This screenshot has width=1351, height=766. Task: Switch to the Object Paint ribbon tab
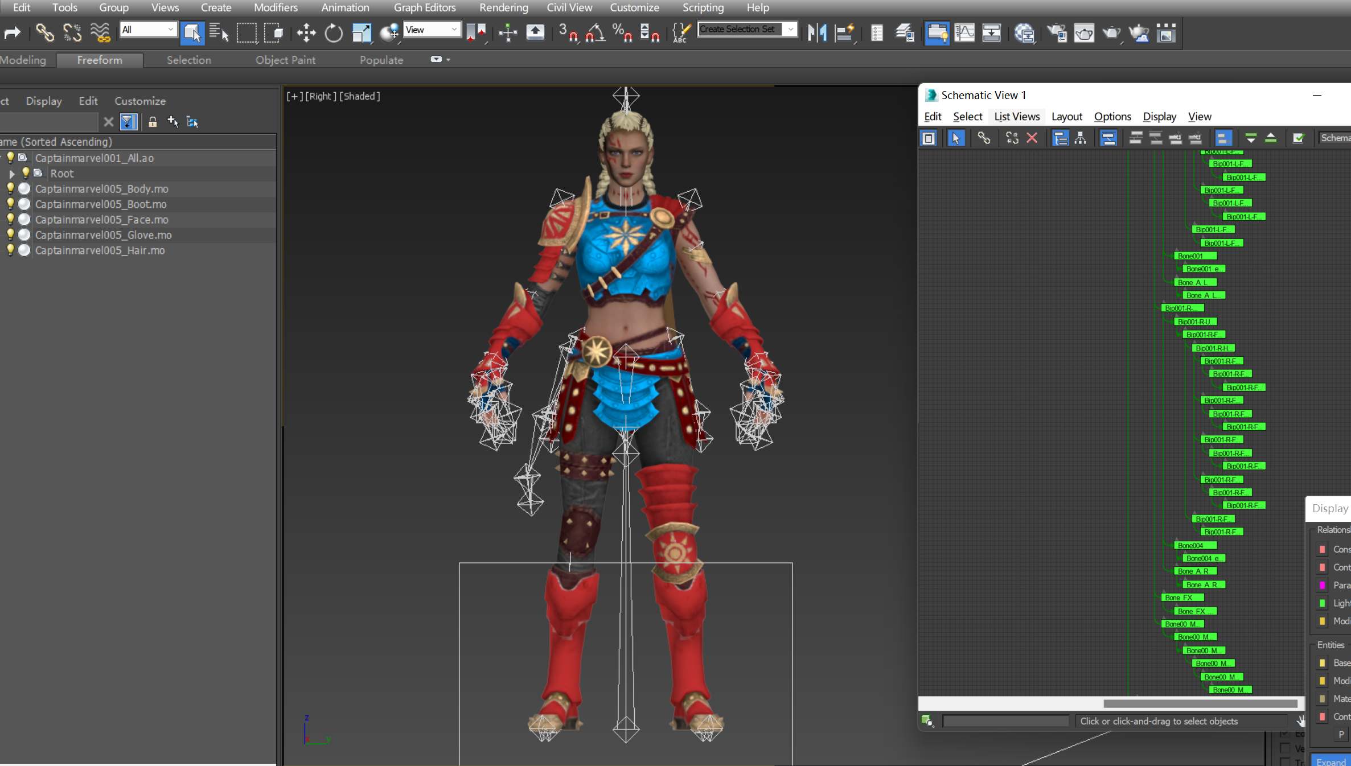point(285,60)
